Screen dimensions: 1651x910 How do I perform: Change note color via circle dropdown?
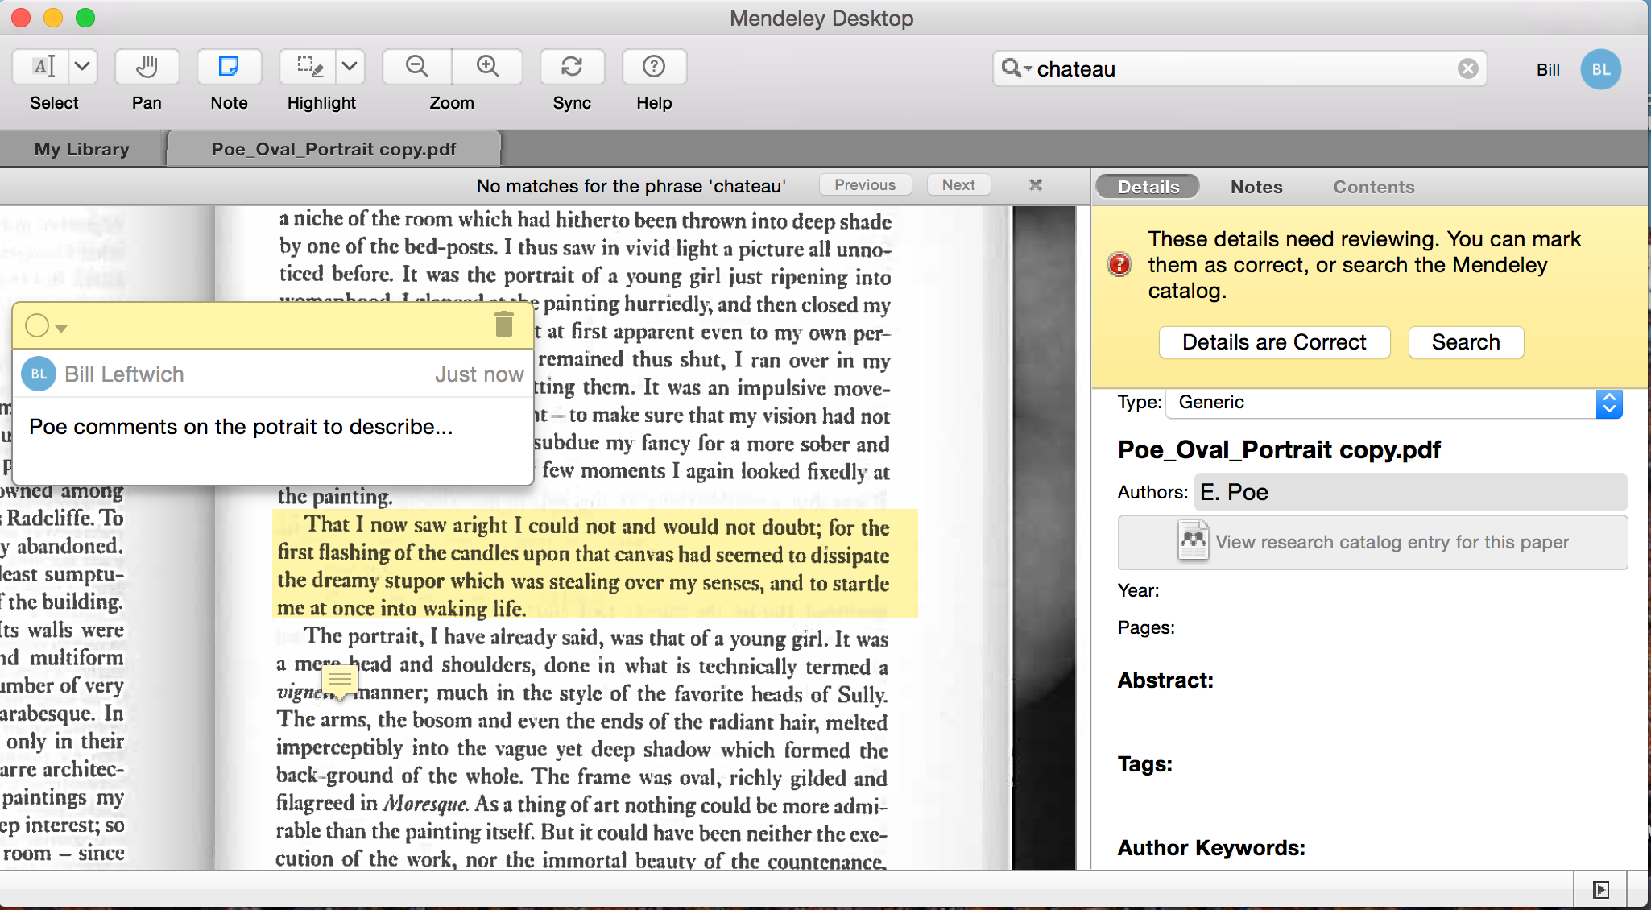[46, 326]
